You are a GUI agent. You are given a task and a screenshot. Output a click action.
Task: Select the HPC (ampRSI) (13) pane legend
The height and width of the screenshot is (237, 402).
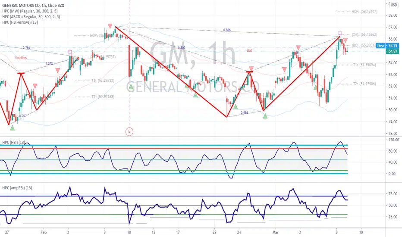[x=17, y=188]
